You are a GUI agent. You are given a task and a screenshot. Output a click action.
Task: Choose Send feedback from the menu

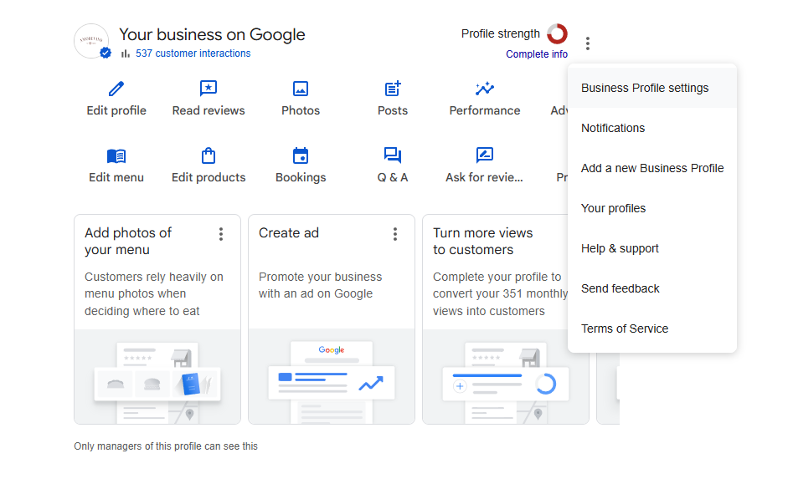651,288
